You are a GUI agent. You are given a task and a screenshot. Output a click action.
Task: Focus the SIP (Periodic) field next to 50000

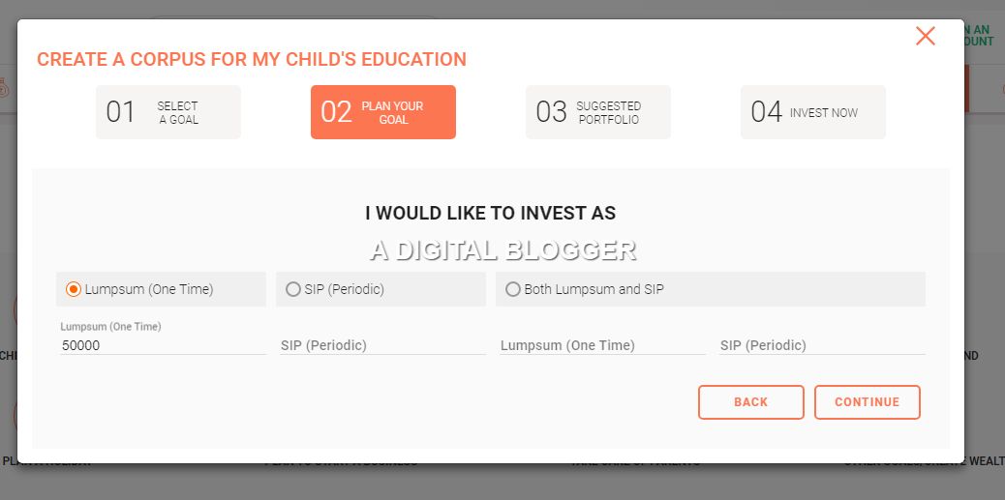(x=382, y=345)
